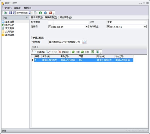The image size is (150, 134).
Task: Click 打开(O) in applicant toolbar
Action: 51,52
